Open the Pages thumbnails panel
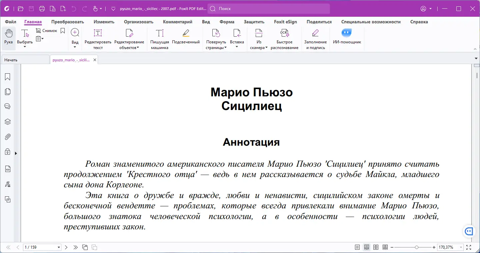Viewport: 480px width, 253px height. pos(7,92)
